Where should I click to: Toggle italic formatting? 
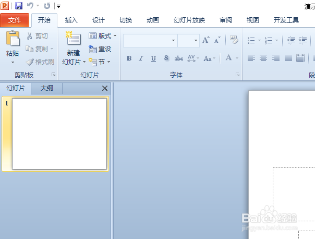pyautogui.click(x=141, y=58)
